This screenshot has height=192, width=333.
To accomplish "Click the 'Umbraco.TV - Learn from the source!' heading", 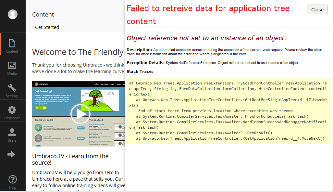I will [x=70, y=159].
